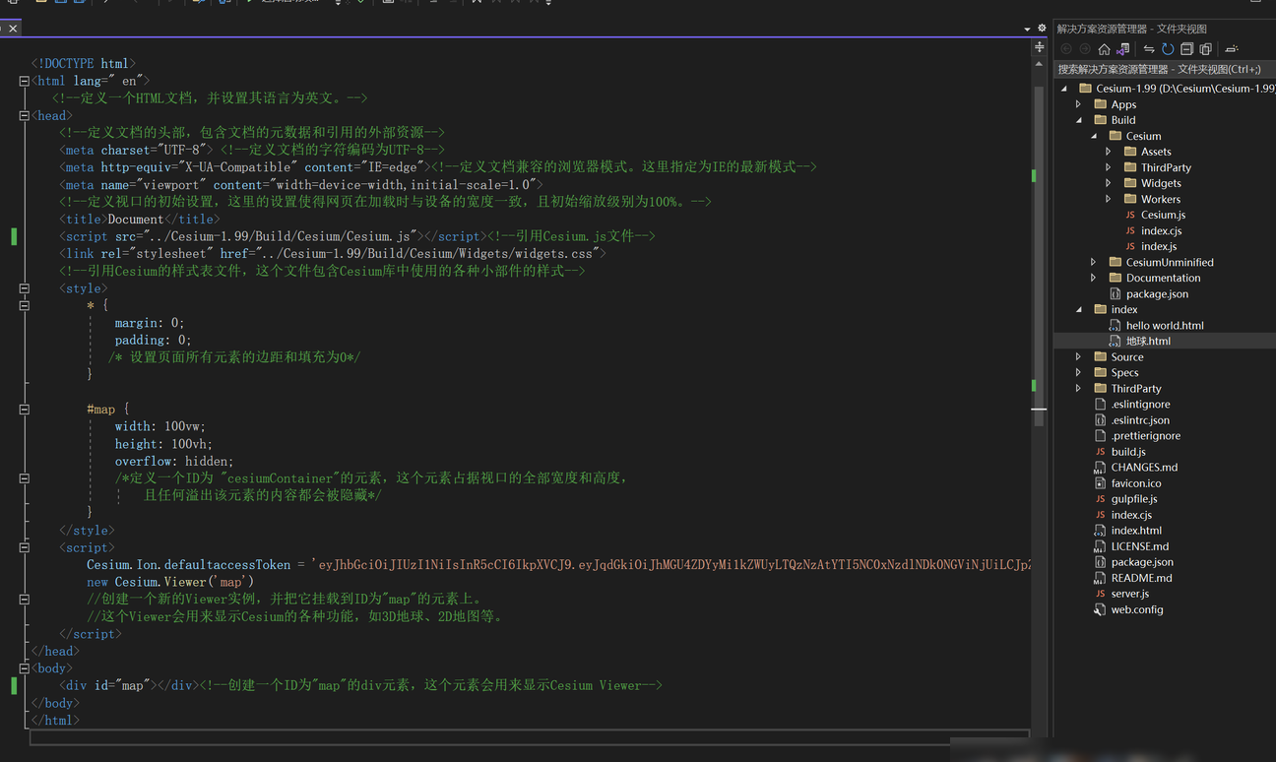Click the file icon beside .eslintrc.json
1276x762 pixels.
pos(1101,420)
